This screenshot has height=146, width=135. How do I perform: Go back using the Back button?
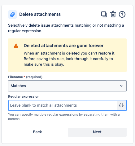point(37,132)
